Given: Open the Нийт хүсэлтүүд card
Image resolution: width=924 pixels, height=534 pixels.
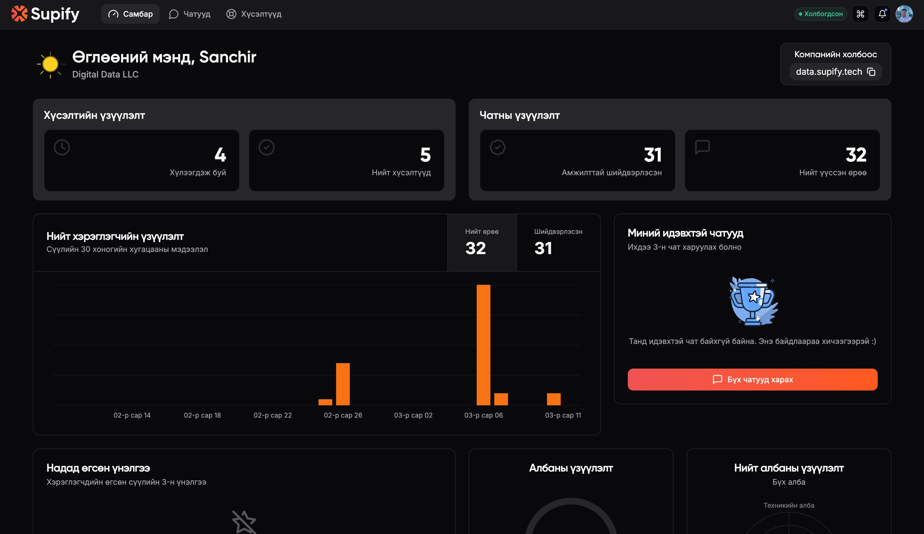Looking at the screenshot, I should click(346, 160).
